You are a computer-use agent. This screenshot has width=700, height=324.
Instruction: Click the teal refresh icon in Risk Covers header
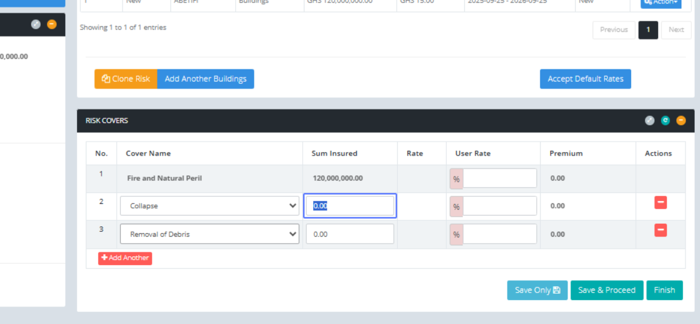[666, 121]
